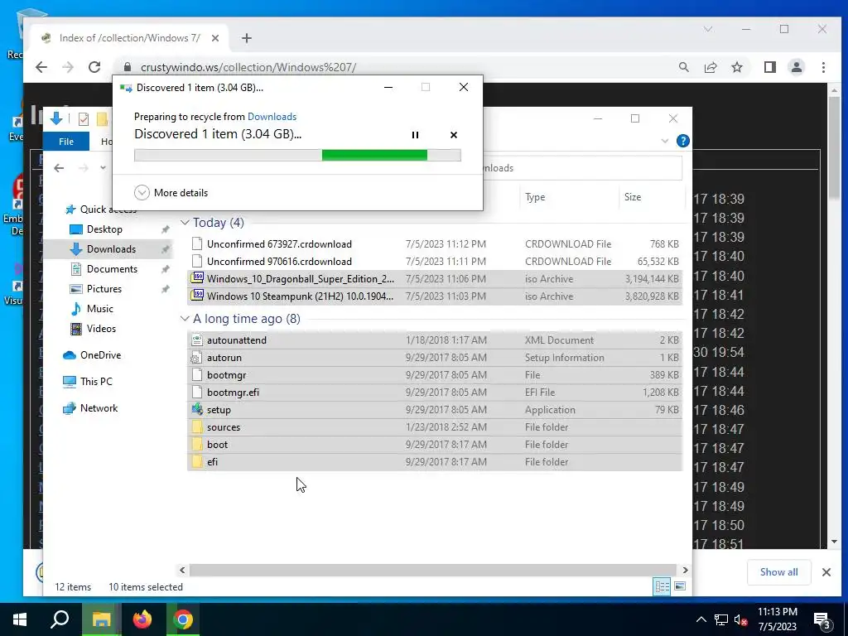Open the notification center
Viewport: 848px width, 636px height.
tap(823, 621)
